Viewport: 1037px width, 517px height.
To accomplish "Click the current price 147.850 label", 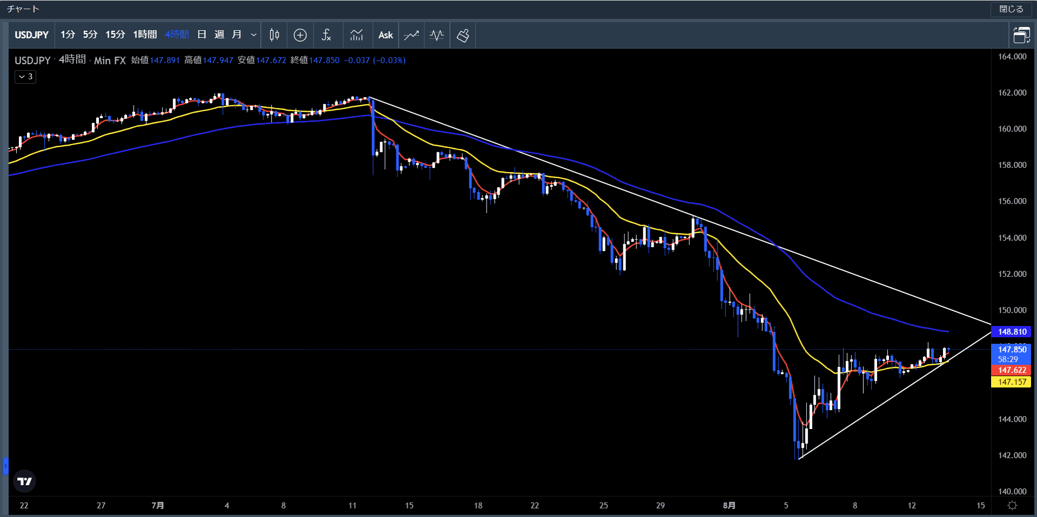I will (x=1012, y=354).
